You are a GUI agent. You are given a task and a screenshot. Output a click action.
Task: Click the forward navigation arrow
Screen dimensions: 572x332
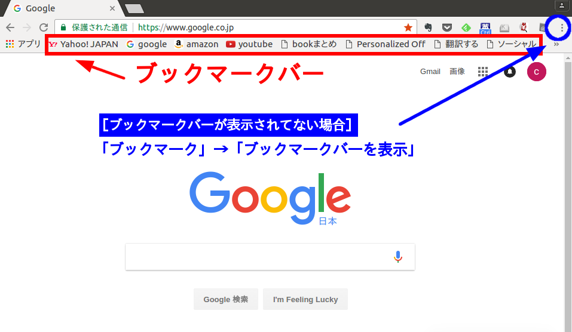tap(27, 27)
